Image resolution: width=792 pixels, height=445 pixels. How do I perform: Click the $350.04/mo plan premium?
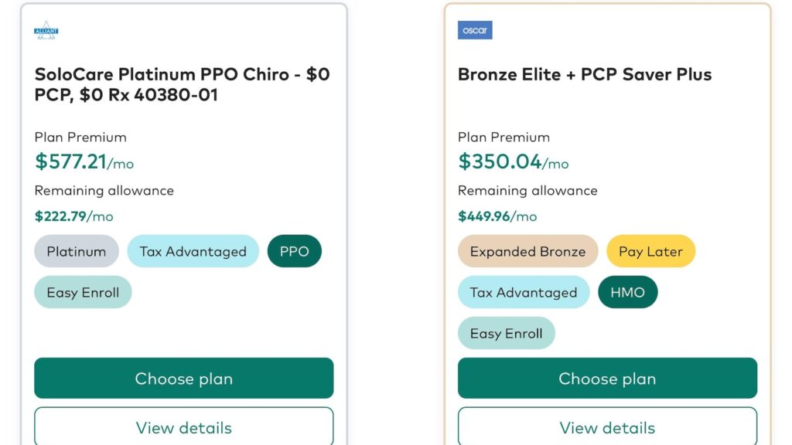(514, 162)
